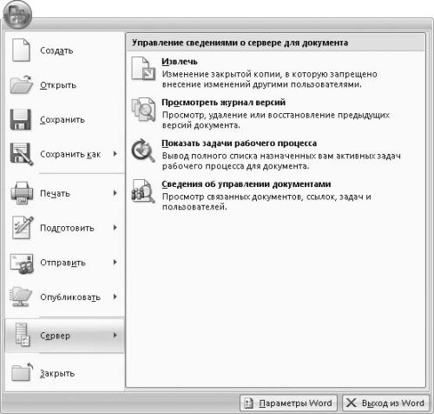Click the Просмотреть журнал версий icon
434x414 pixels.
click(143, 110)
